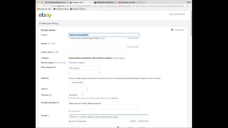Open the first bookmark in bookmarks bar
228x128 pixels.
click(44, 9)
